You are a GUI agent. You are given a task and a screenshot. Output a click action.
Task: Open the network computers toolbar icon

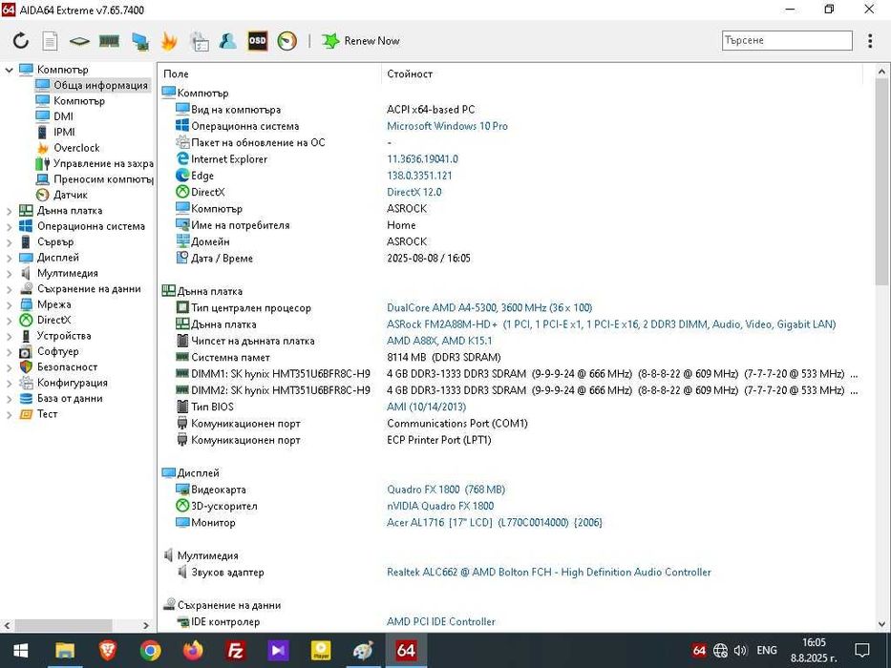139,41
